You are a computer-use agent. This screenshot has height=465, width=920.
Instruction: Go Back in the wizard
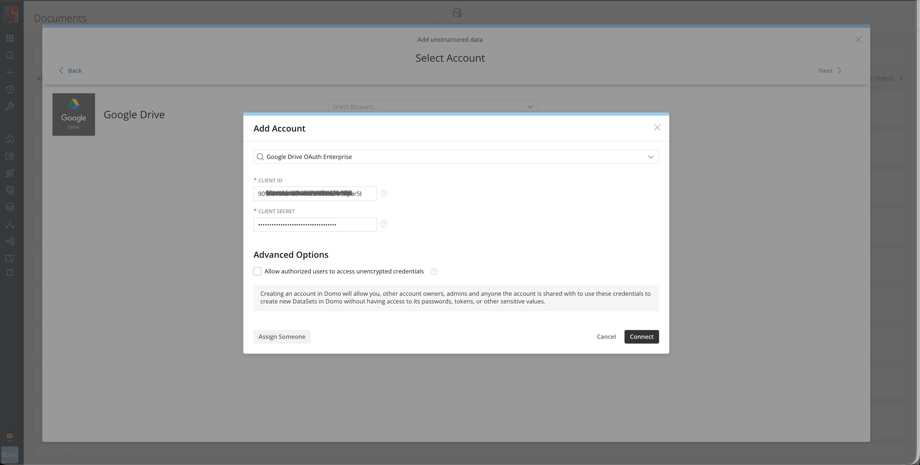tap(70, 71)
